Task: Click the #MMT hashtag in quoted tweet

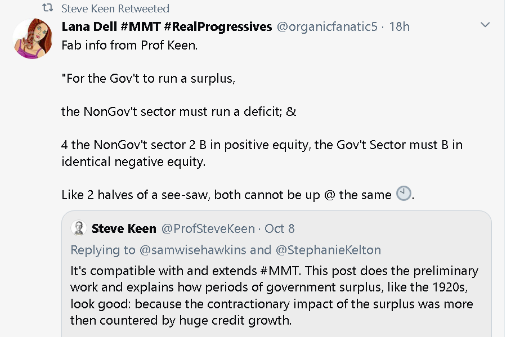Action: click(280, 271)
